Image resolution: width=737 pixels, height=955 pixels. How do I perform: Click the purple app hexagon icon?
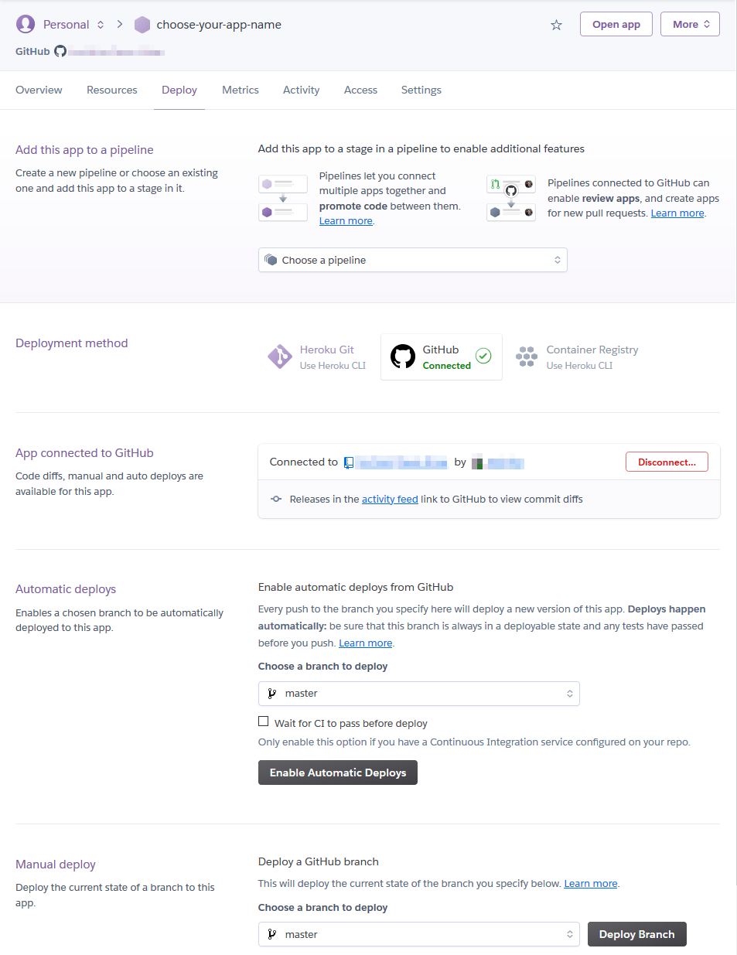pos(142,25)
